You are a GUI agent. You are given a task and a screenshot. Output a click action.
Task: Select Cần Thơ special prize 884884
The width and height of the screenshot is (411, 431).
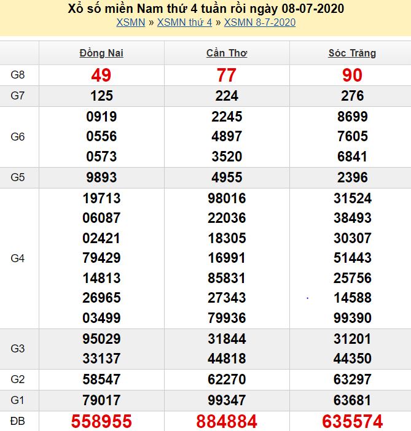point(227,421)
